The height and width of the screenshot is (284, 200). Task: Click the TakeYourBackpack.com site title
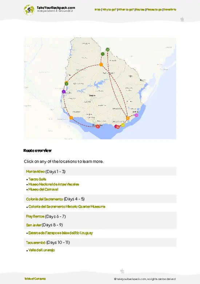coord(56,8)
